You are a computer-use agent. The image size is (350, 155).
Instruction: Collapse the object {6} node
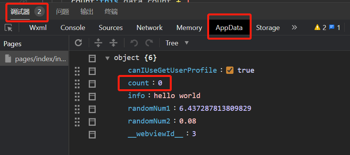click(x=107, y=58)
